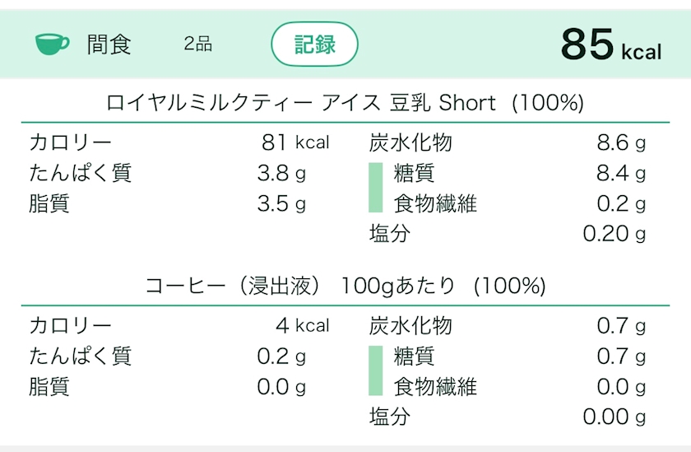691x452 pixels.
Task: Select the 81 kcal calorie value
Action: point(295,142)
